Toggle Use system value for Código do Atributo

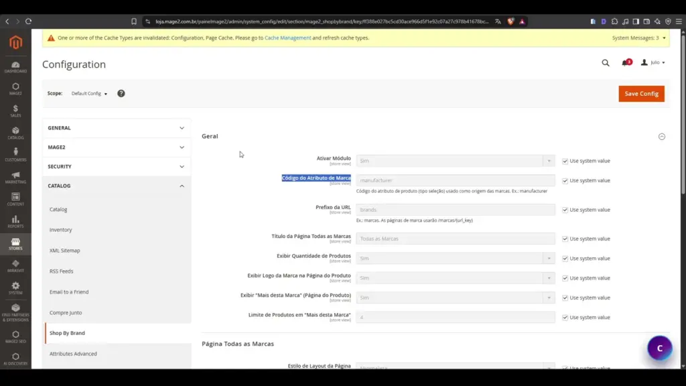point(565,181)
